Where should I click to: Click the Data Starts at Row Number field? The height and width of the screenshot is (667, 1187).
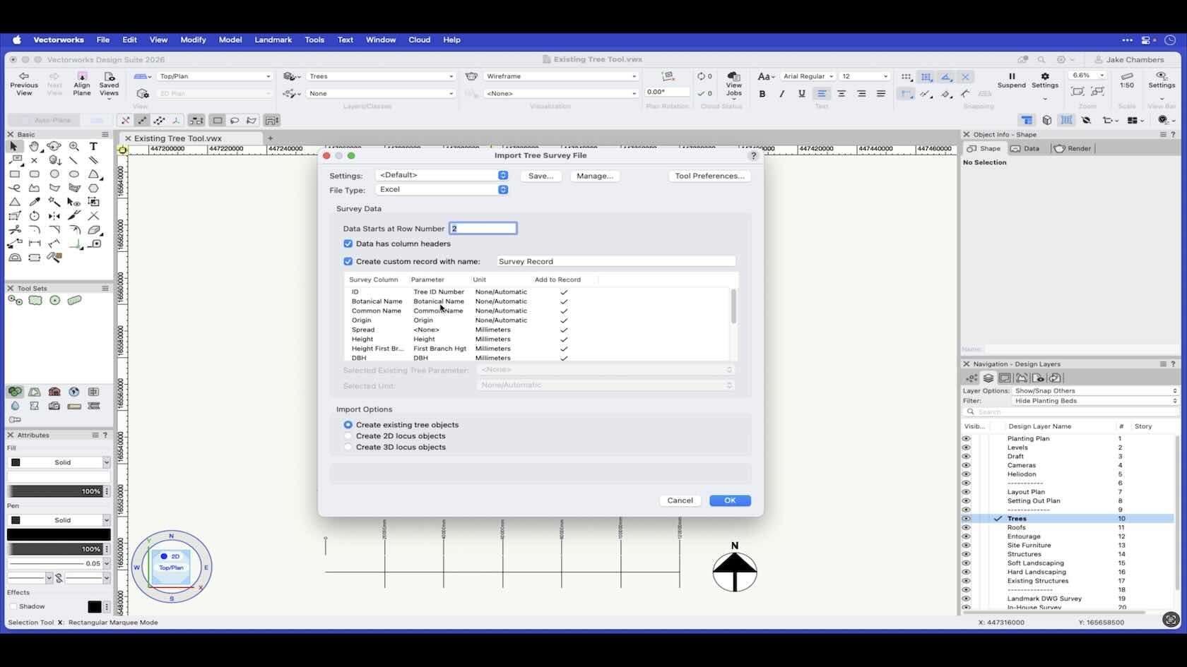pos(483,229)
